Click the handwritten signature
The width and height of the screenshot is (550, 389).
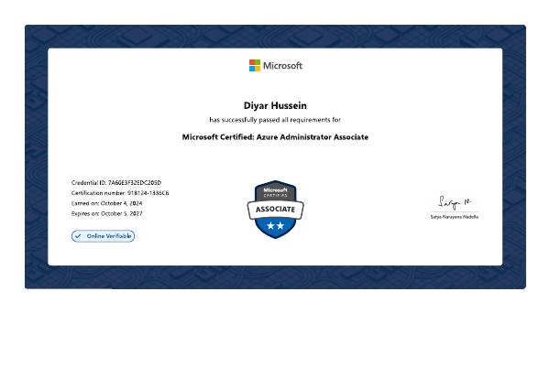(455, 202)
